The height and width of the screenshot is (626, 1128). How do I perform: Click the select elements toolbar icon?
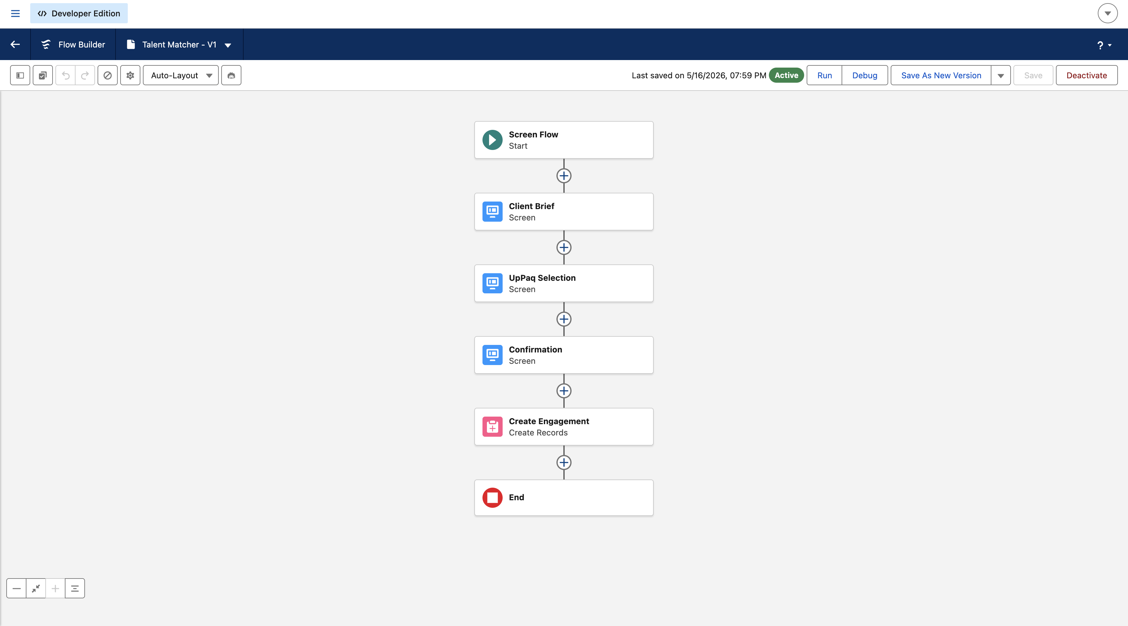43,75
